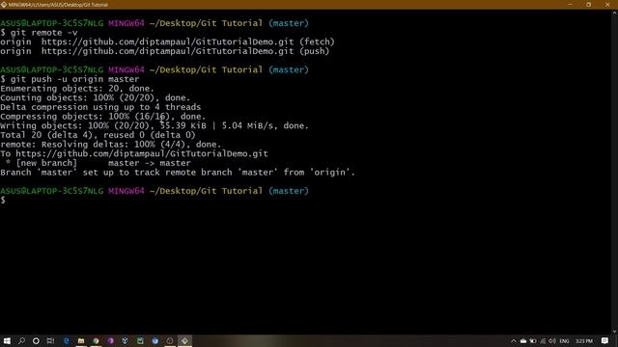Viewport: 618px width, 347px height.
Task: Open the blue round app on taskbar
Action: coord(154,340)
